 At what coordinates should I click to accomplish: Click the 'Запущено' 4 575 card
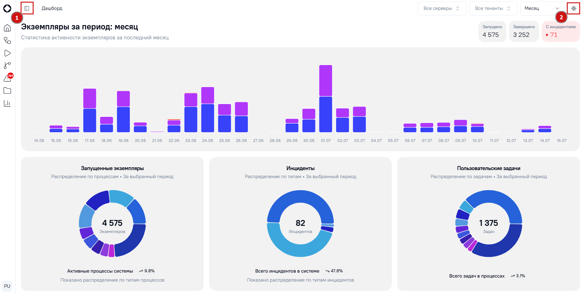point(492,31)
